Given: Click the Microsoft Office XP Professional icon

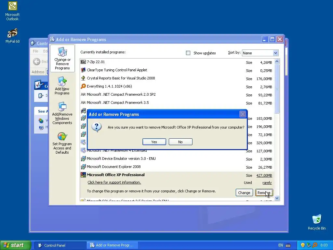Looking at the screenshot, I should 83,175.
